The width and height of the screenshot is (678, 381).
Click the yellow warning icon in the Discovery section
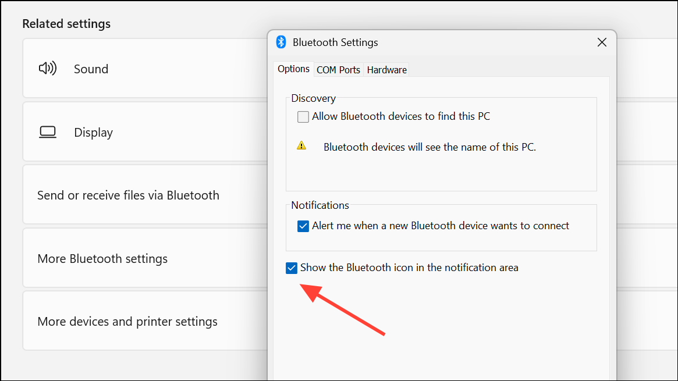[301, 145]
